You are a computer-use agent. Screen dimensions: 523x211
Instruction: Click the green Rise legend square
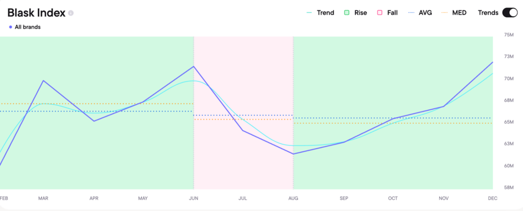(x=346, y=13)
